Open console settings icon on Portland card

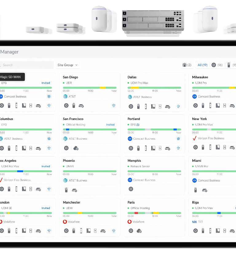pos(167,149)
